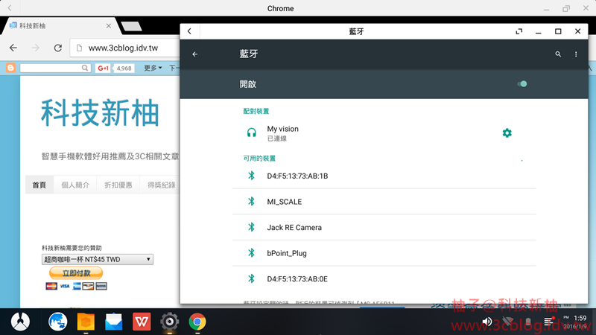Open the Settings gear app in taskbar
The height and width of the screenshot is (335, 596).
[170, 322]
